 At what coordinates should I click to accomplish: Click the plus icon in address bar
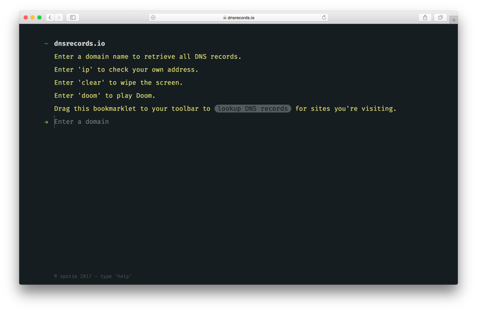pos(153,18)
